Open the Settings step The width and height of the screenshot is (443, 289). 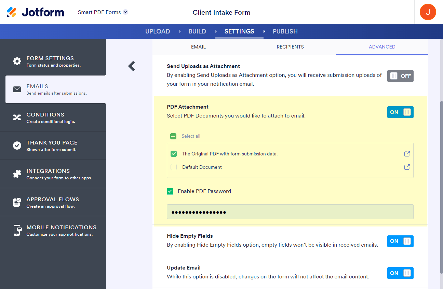pos(239,31)
